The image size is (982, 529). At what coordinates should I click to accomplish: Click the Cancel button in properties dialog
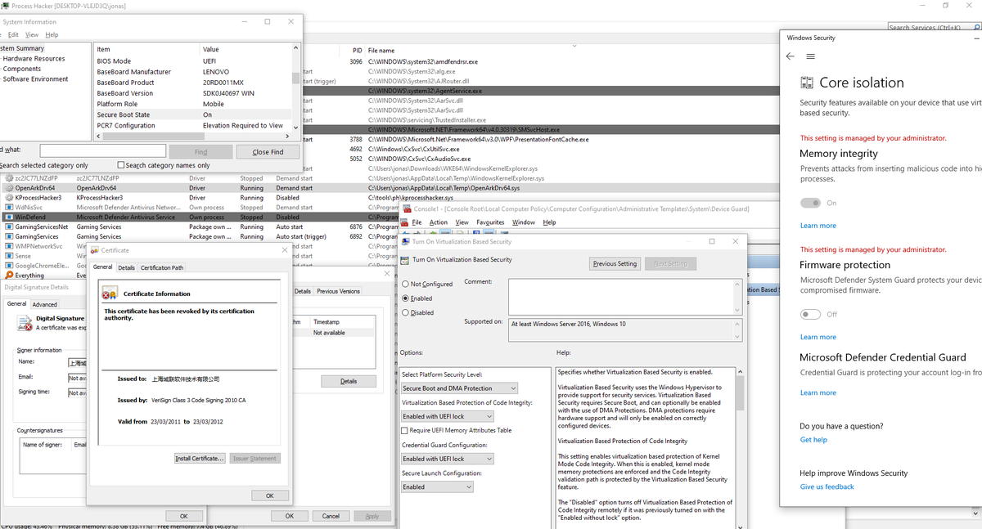(x=331, y=516)
